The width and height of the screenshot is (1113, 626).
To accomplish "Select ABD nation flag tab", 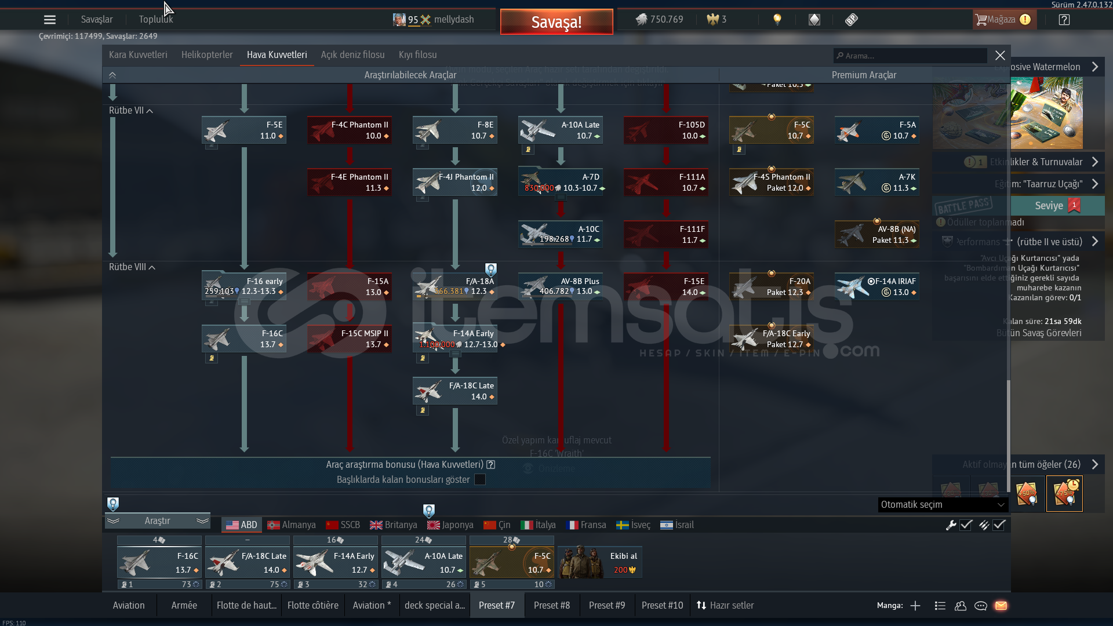I will [x=242, y=525].
